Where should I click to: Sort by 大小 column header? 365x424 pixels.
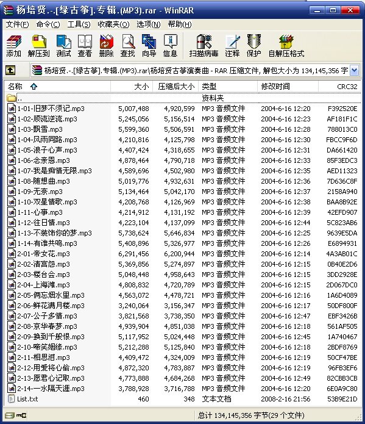[132, 86]
